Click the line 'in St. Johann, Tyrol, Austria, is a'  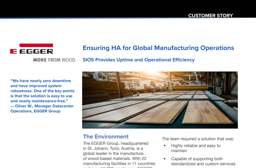pyautogui.click(x=113, y=149)
